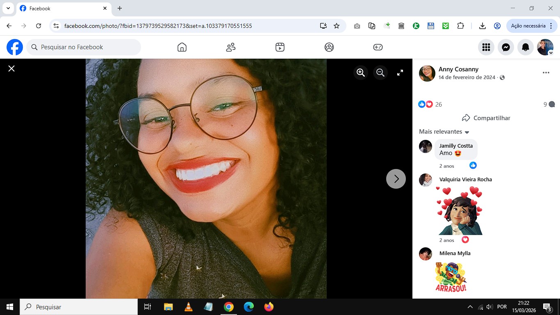This screenshot has width=560, height=315.
Task: Open Anny Cosanny's profile link
Action: click(x=458, y=69)
